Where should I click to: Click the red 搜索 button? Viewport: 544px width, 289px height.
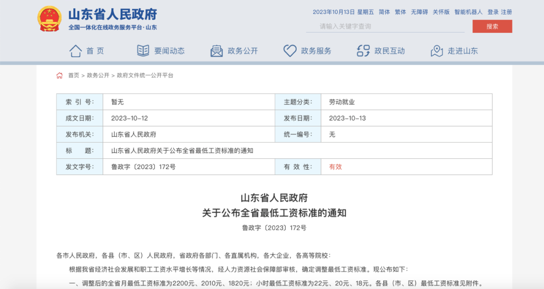point(492,26)
